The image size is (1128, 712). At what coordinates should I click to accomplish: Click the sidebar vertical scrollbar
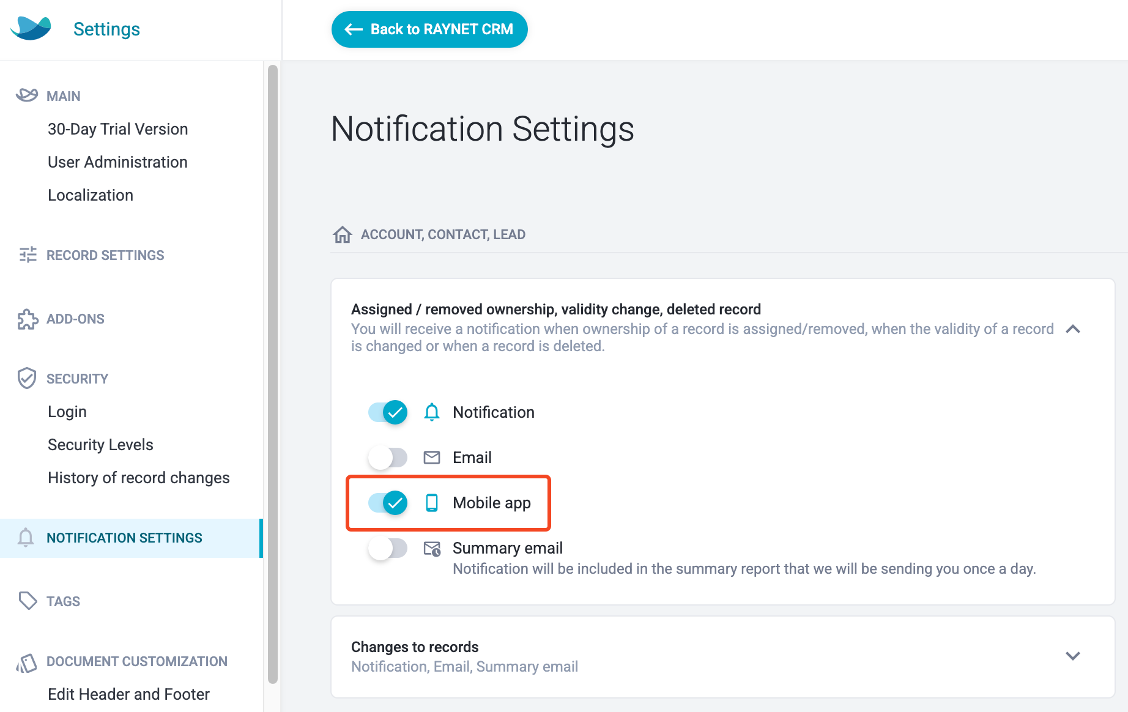pos(273,373)
